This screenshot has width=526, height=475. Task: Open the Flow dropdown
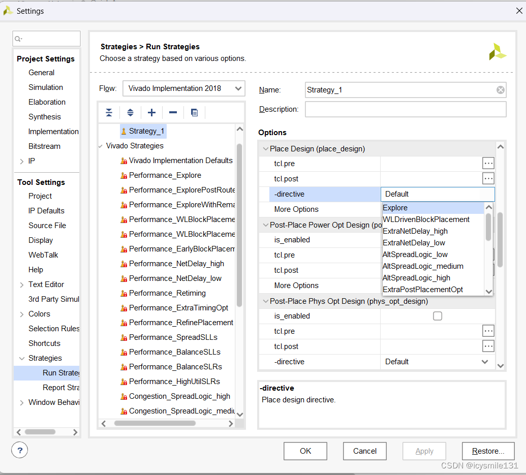pos(184,88)
